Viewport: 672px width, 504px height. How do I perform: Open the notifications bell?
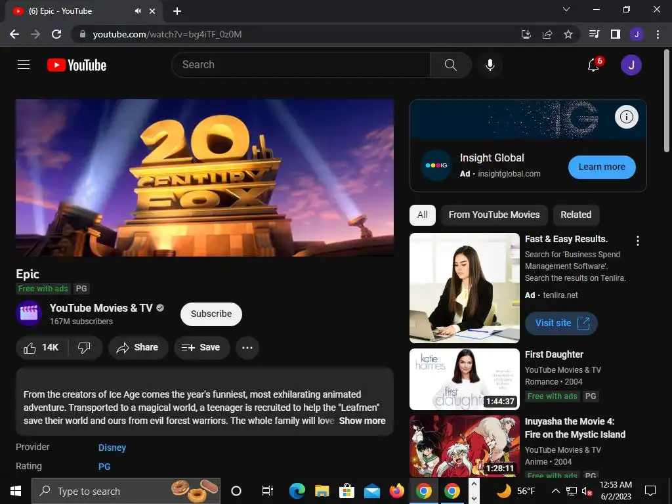593,65
